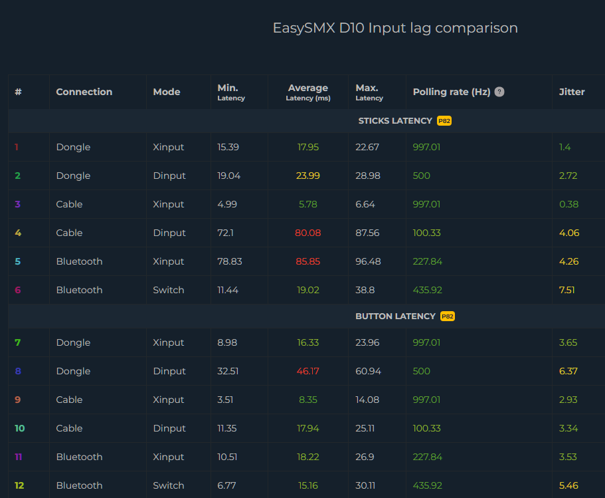The image size is (605, 498).
Task: Click average latency value 80.08
Action: 308,233
